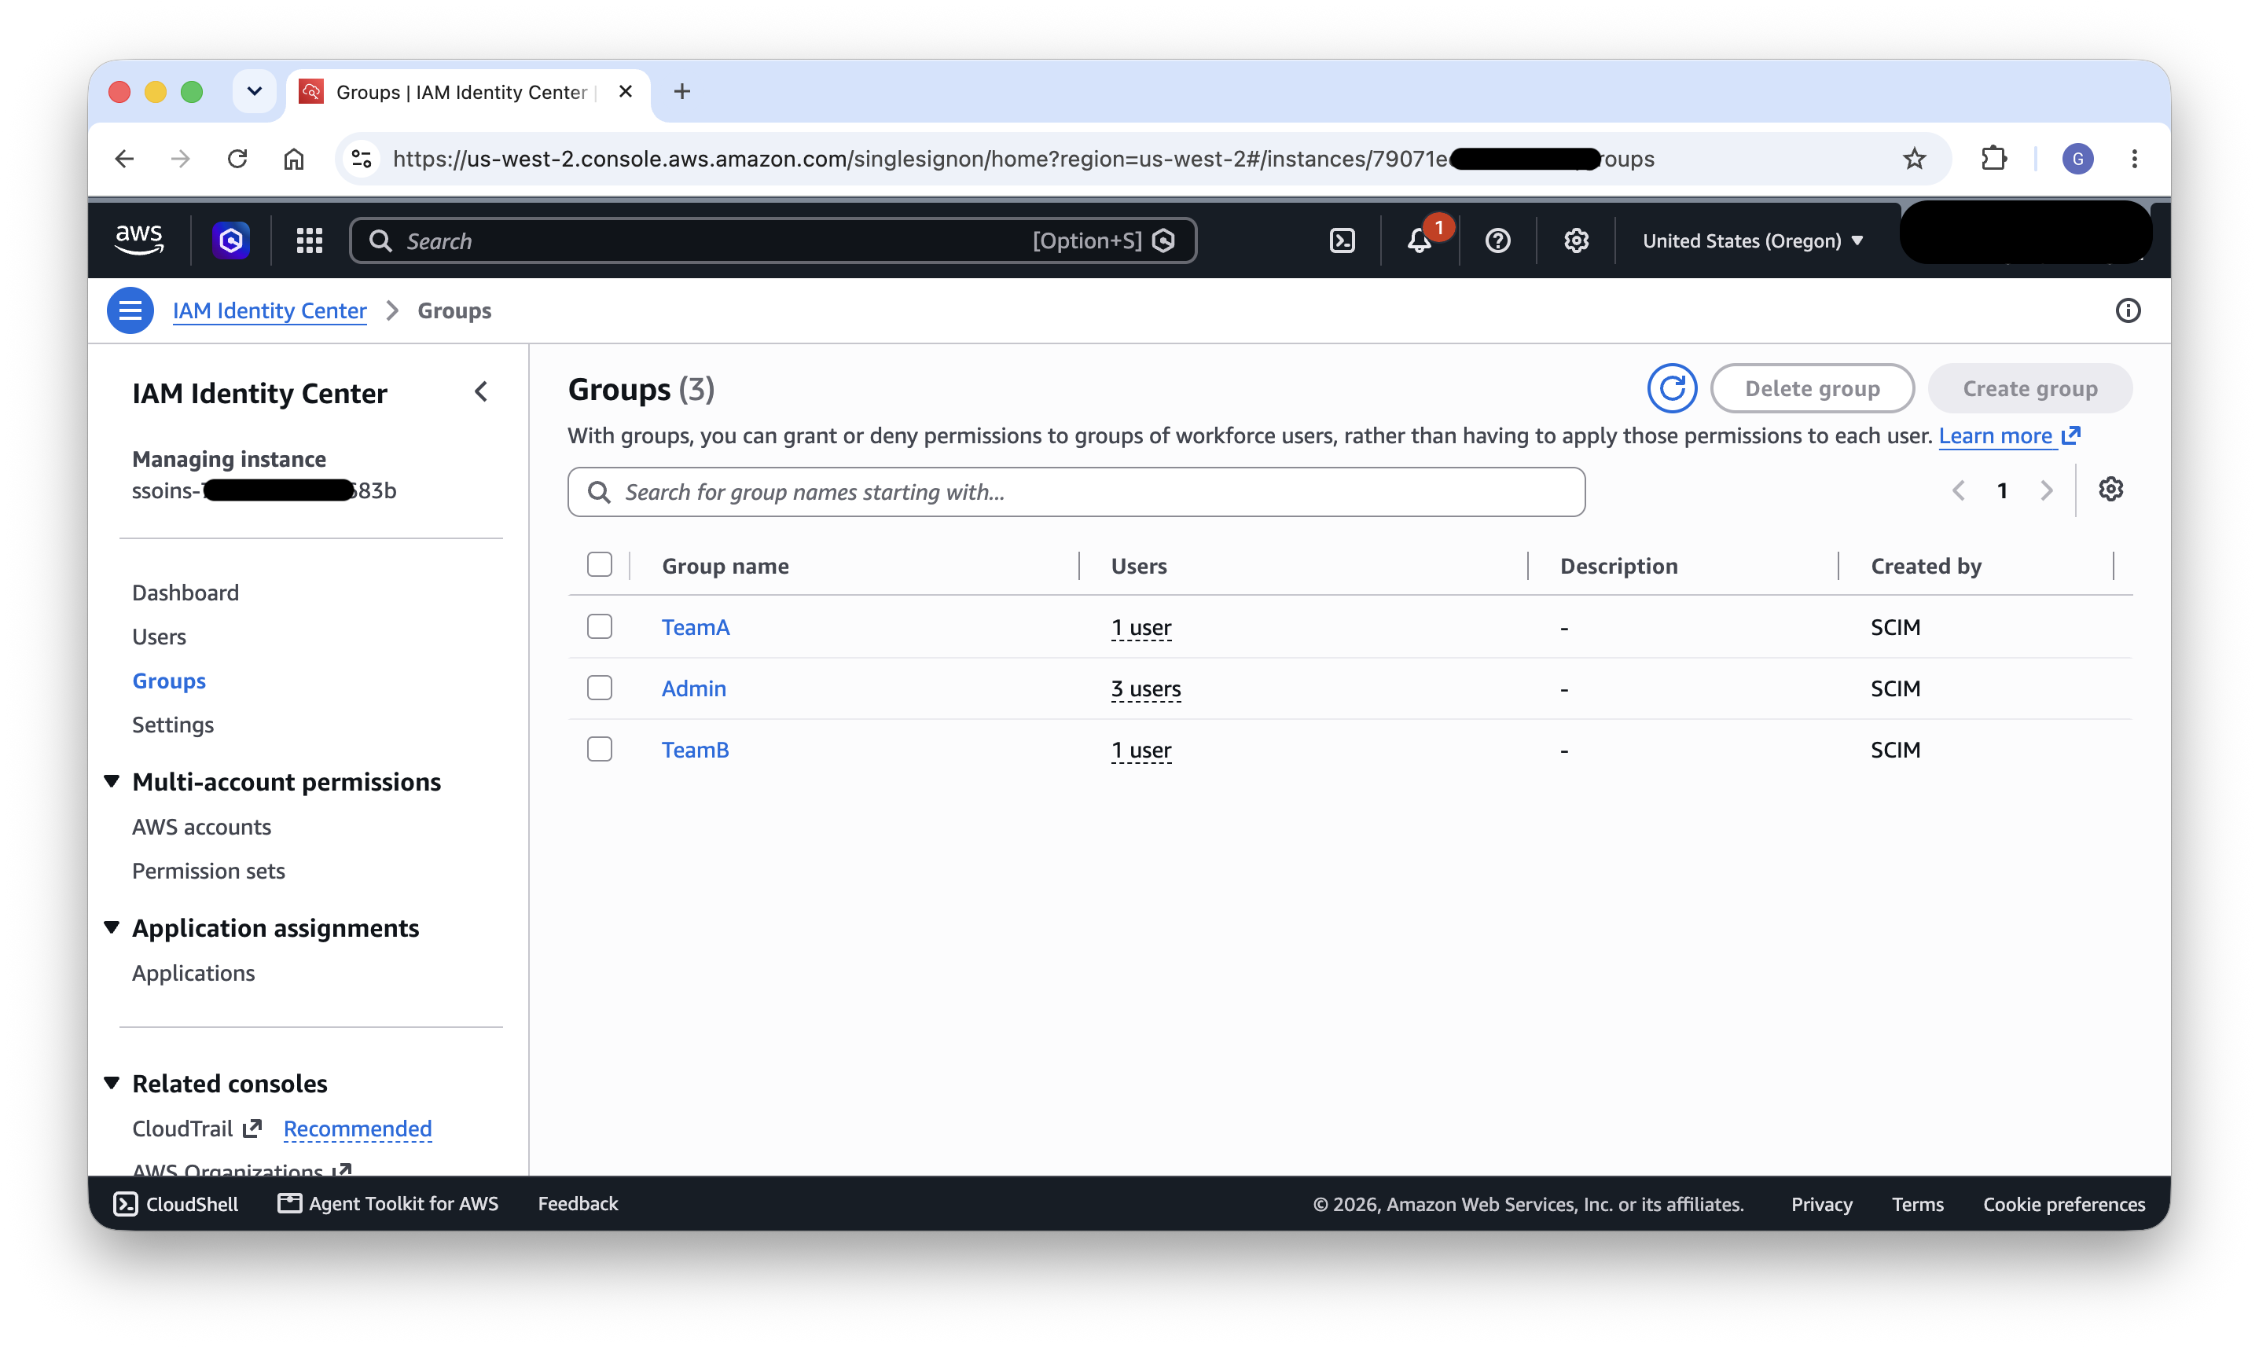Click the IAM Identity Center breadcrumb link
This screenshot has width=2259, height=1347.
coord(270,310)
